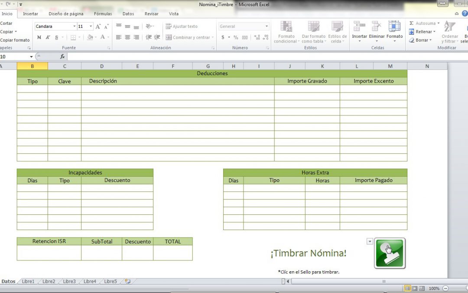
Task: Click the function fx icon
Action: pos(62,56)
